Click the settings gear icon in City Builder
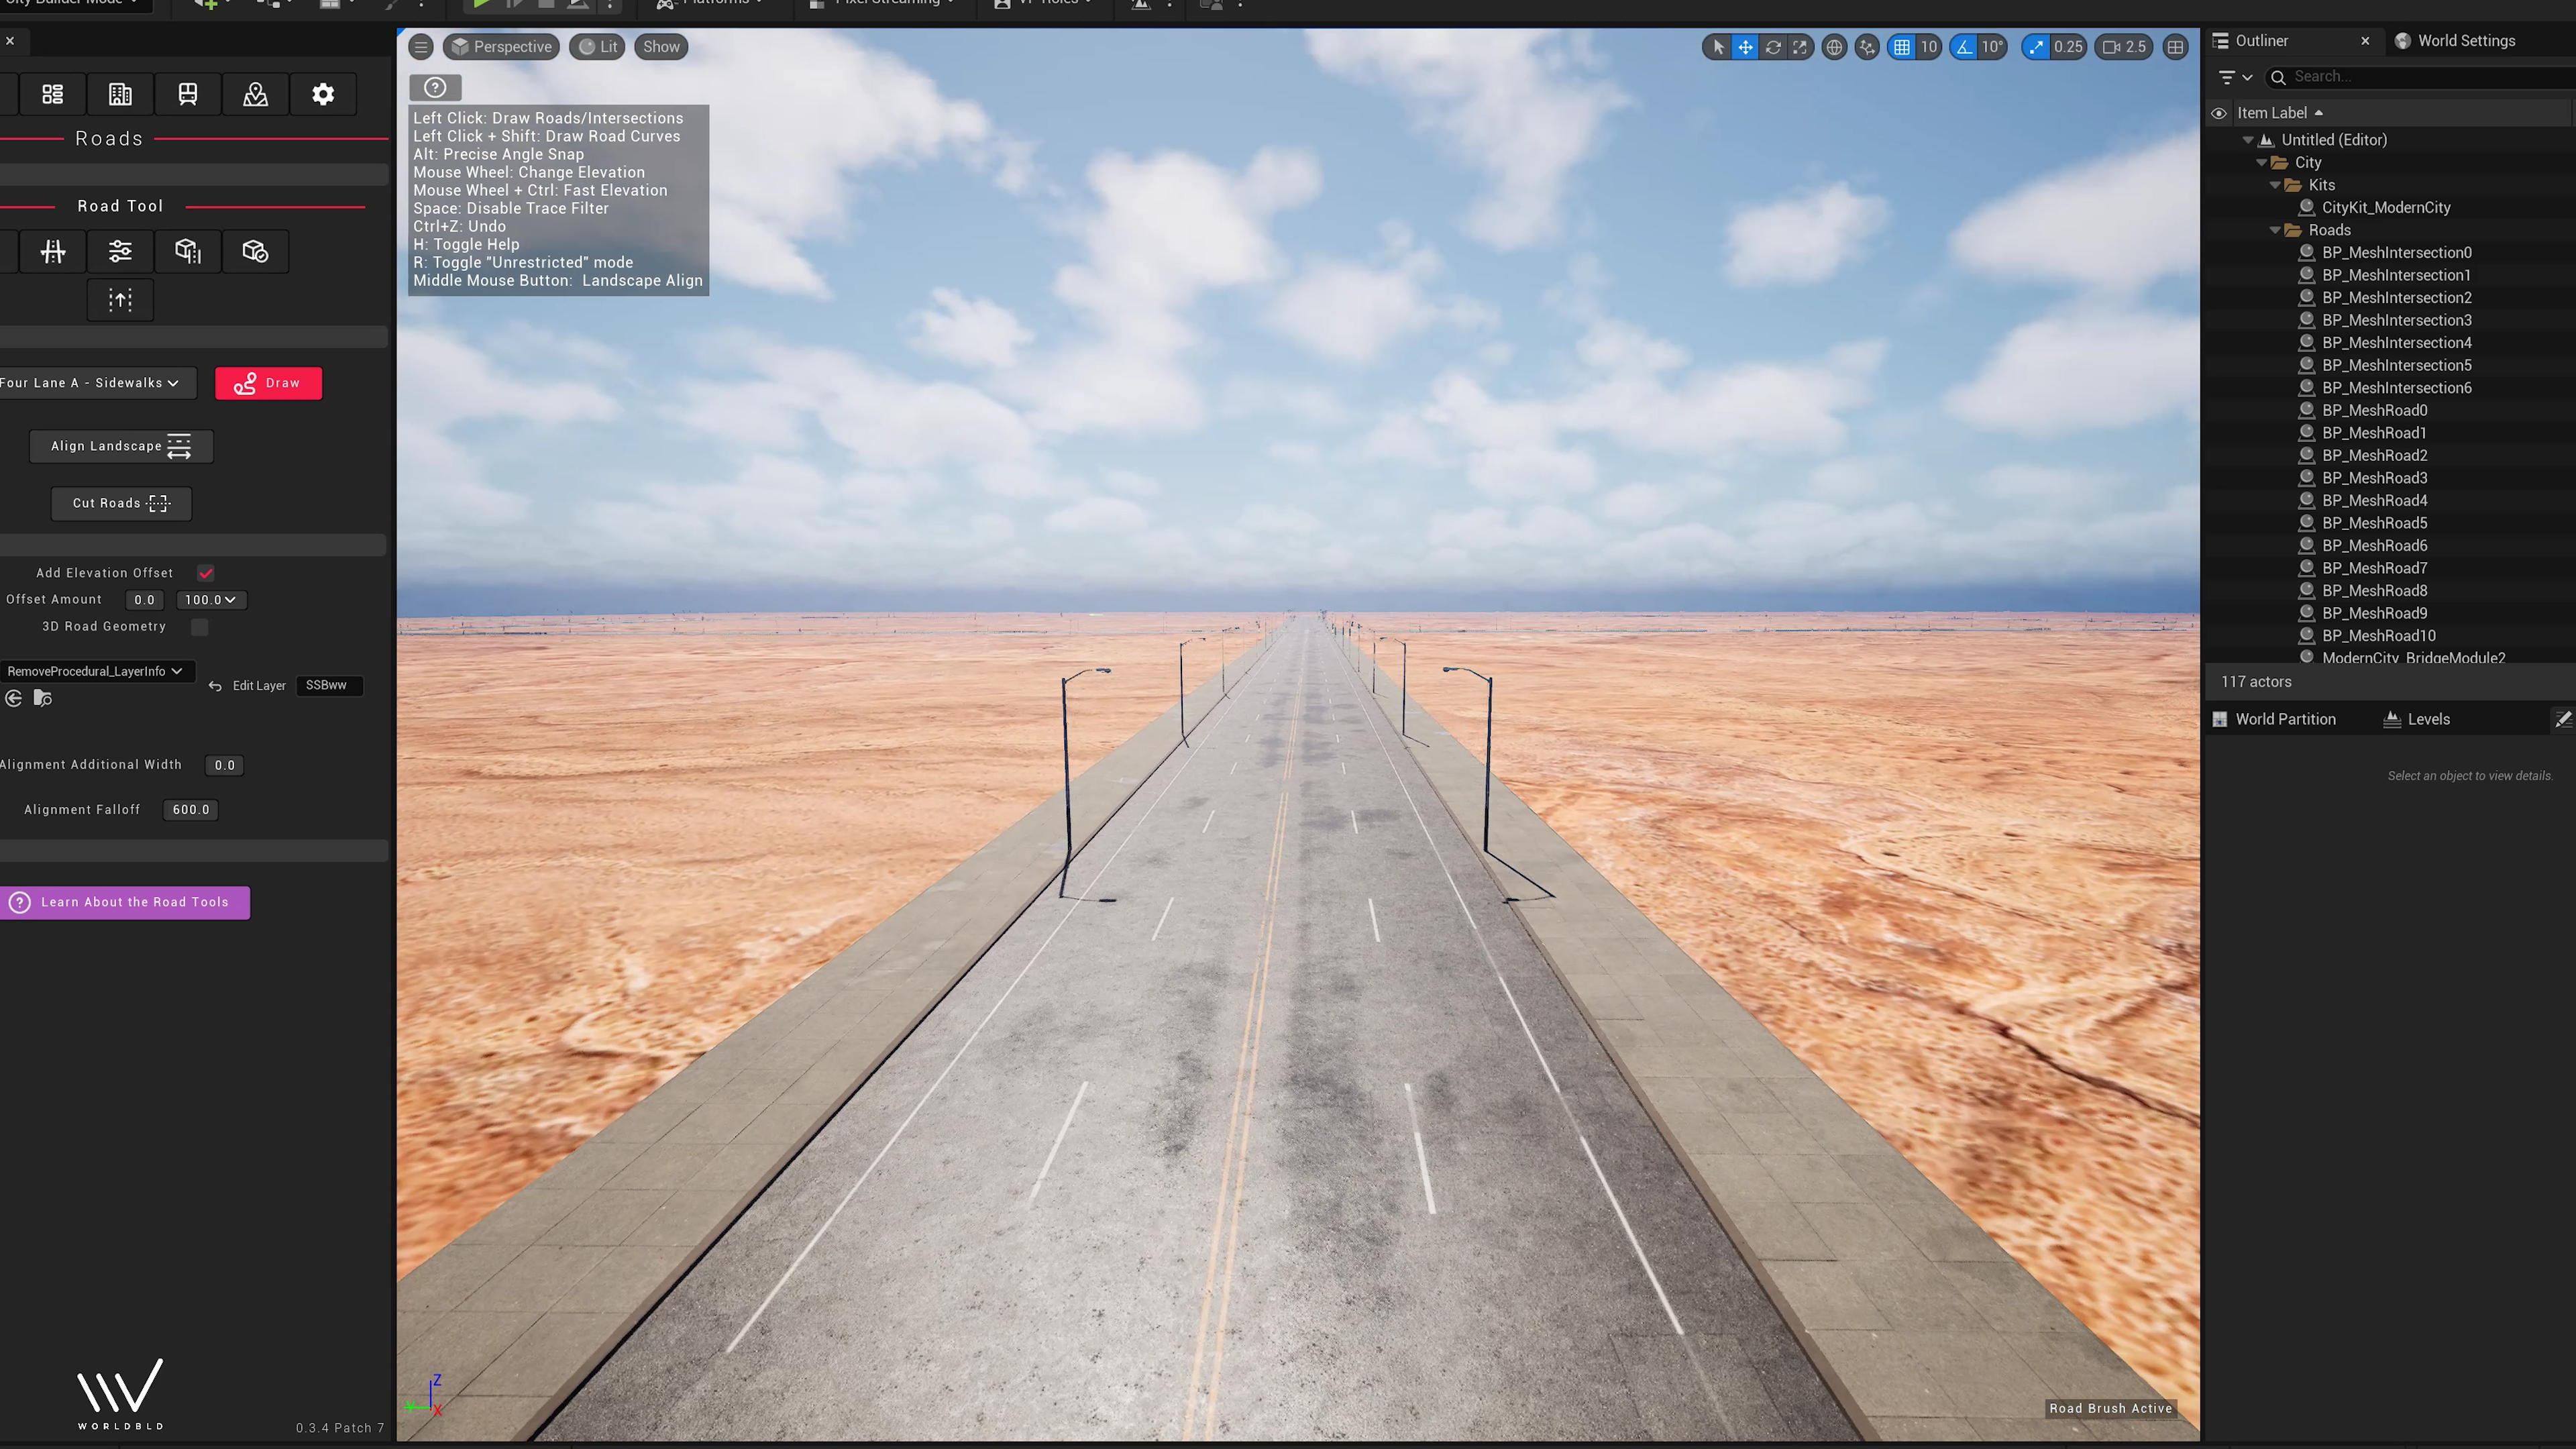Screen dimensions: 2576x1449 [322, 94]
